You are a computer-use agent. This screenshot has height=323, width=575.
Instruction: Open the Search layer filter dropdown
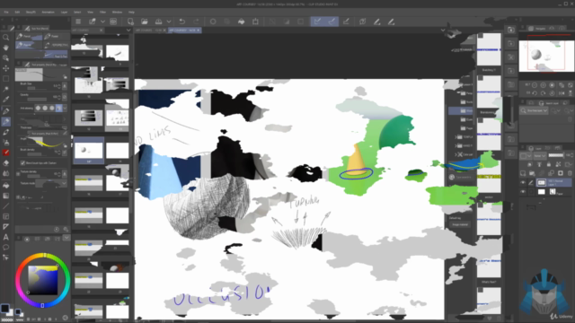coord(534,110)
